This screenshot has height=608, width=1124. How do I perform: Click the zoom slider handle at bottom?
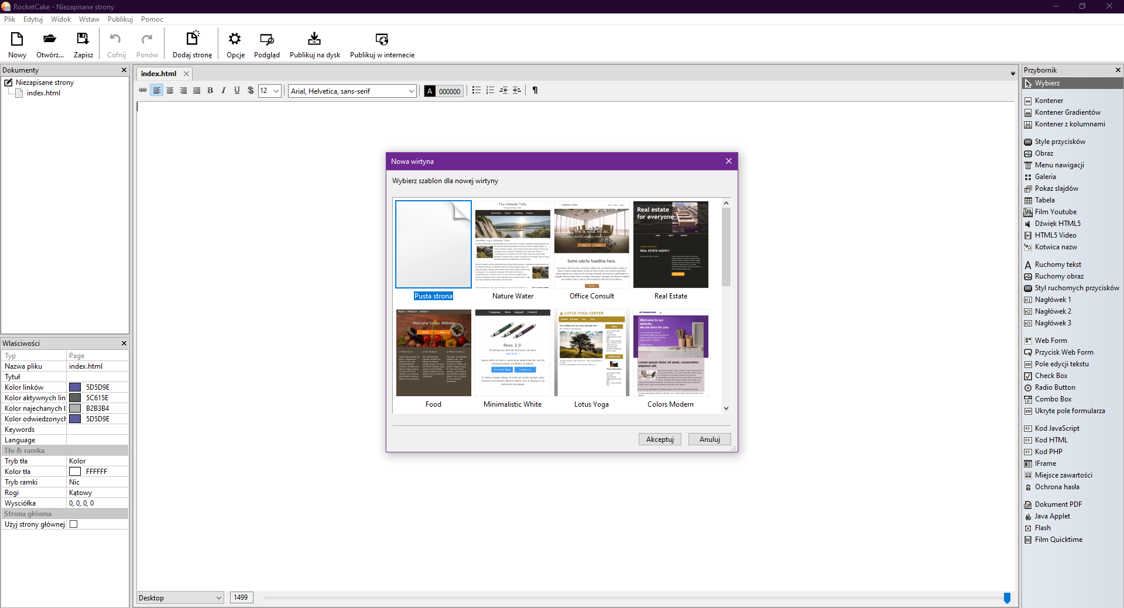coord(1007,598)
